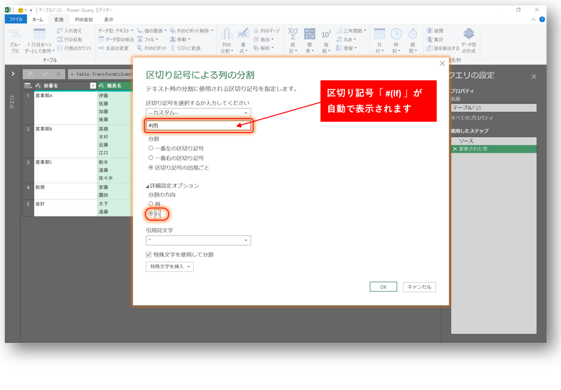The width and height of the screenshot is (561, 390).
Task: Click the blue help question mark icon
Action: pos(542,19)
